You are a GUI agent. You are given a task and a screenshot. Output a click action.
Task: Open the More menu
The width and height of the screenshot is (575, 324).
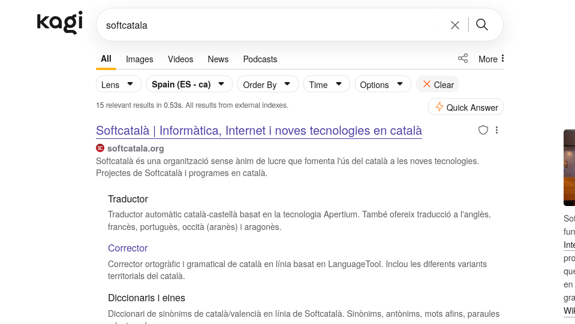(x=492, y=59)
